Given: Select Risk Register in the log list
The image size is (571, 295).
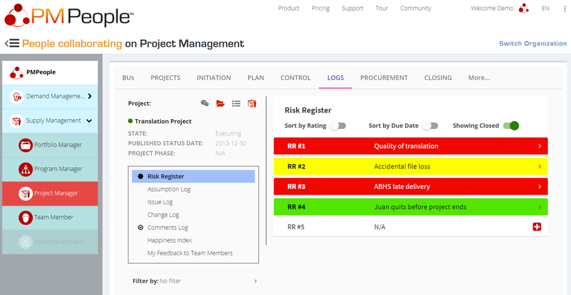Looking at the screenshot, I should (193, 176).
